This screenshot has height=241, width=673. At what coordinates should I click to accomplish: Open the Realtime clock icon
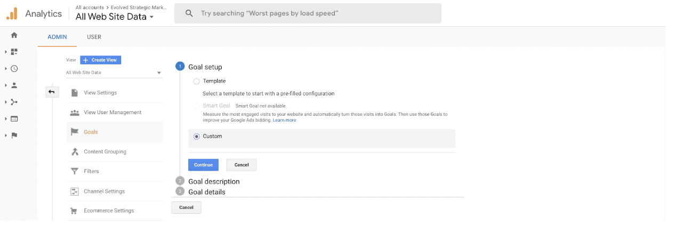coord(14,68)
